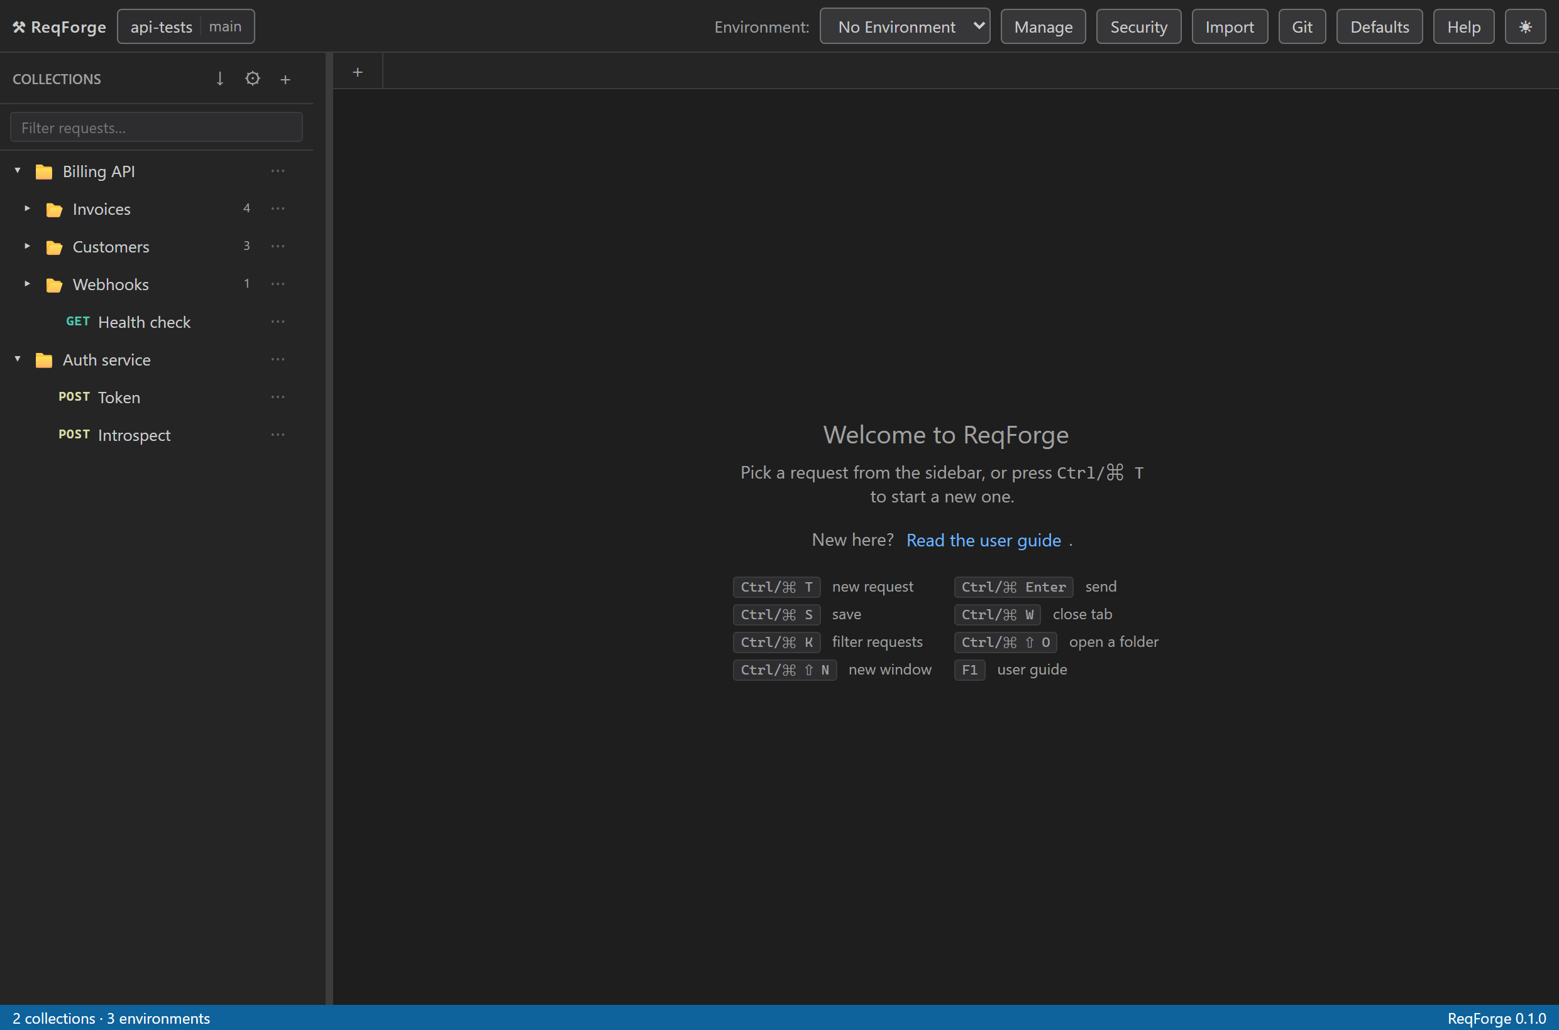Click the Import button

coord(1230,27)
